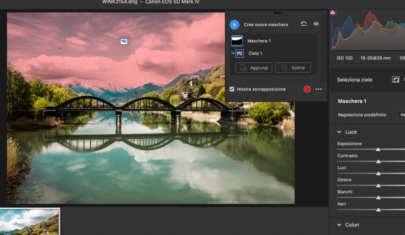This screenshot has height=235, width=405.
Task: Click the sky mask pin on the photo
Action: pyautogui.click(x=124, y=41)
